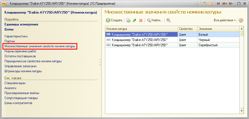Open the calculator icon in title bar
This screenshot has height=119, width=249.
click(204, 4)
